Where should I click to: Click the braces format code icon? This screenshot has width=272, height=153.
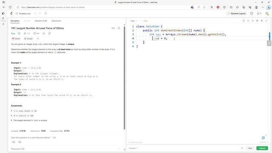click(248, 21)
